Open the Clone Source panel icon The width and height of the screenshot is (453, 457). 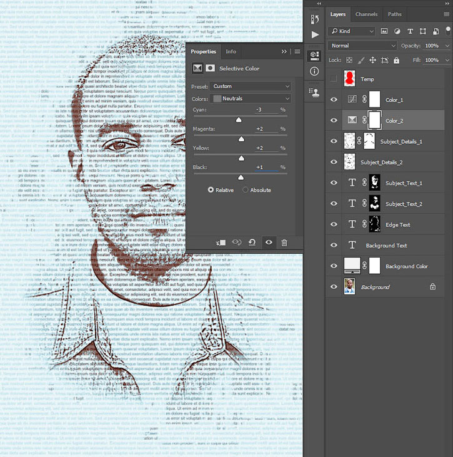(314, 93)
